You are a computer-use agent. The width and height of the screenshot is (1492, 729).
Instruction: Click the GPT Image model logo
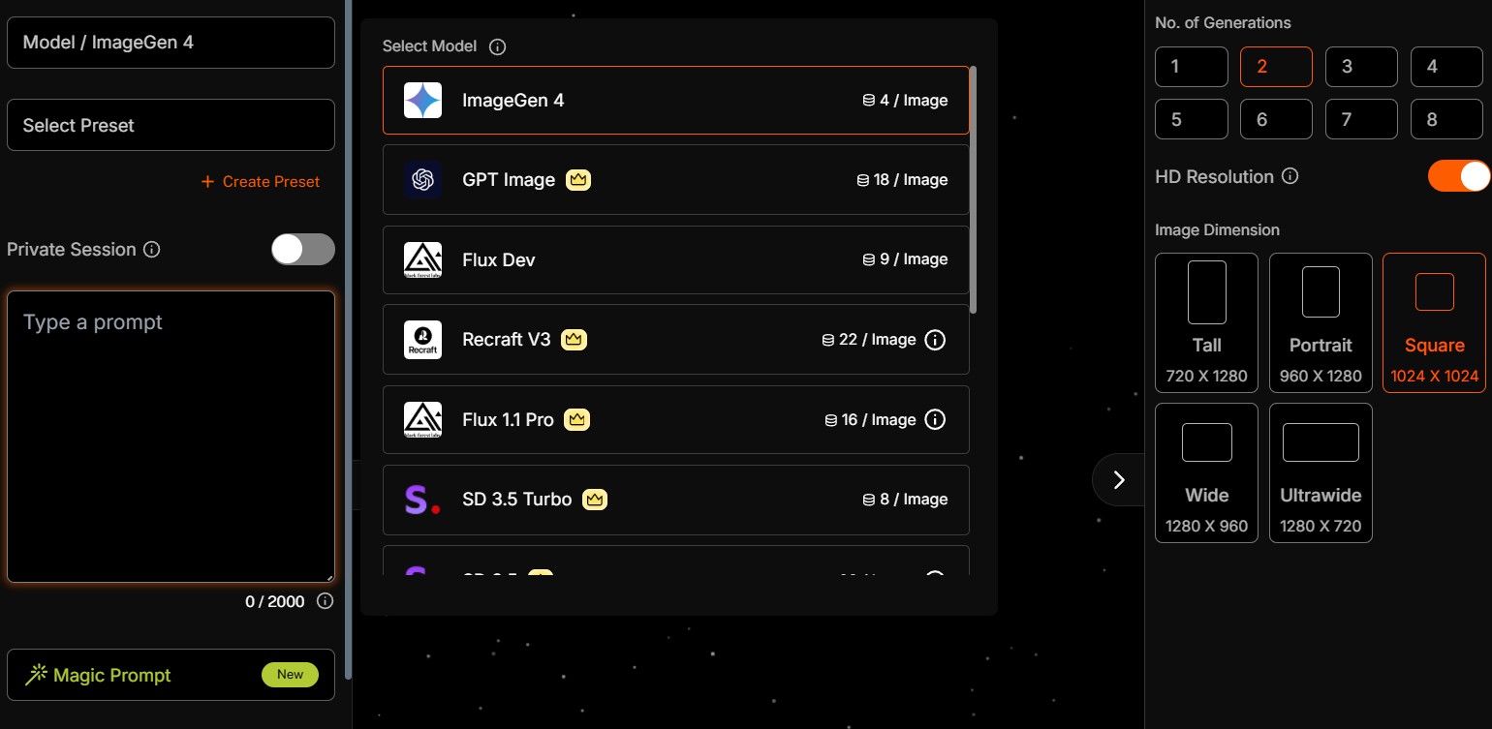pyautogui.click(x=422, y=180)
